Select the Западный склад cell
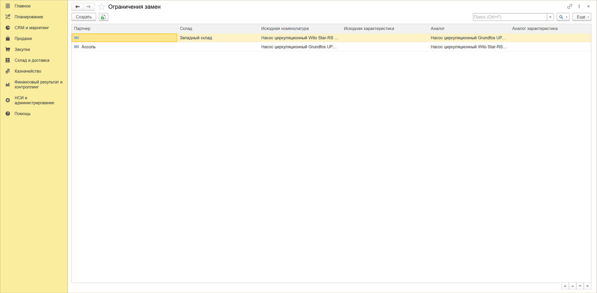The width and height of the screenshot is (597, 293). (218, 38)
